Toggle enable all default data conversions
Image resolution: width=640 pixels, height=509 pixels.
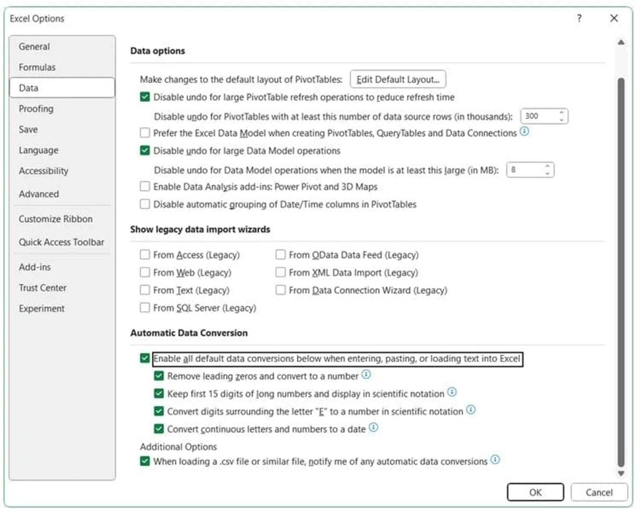click(145, 358)
